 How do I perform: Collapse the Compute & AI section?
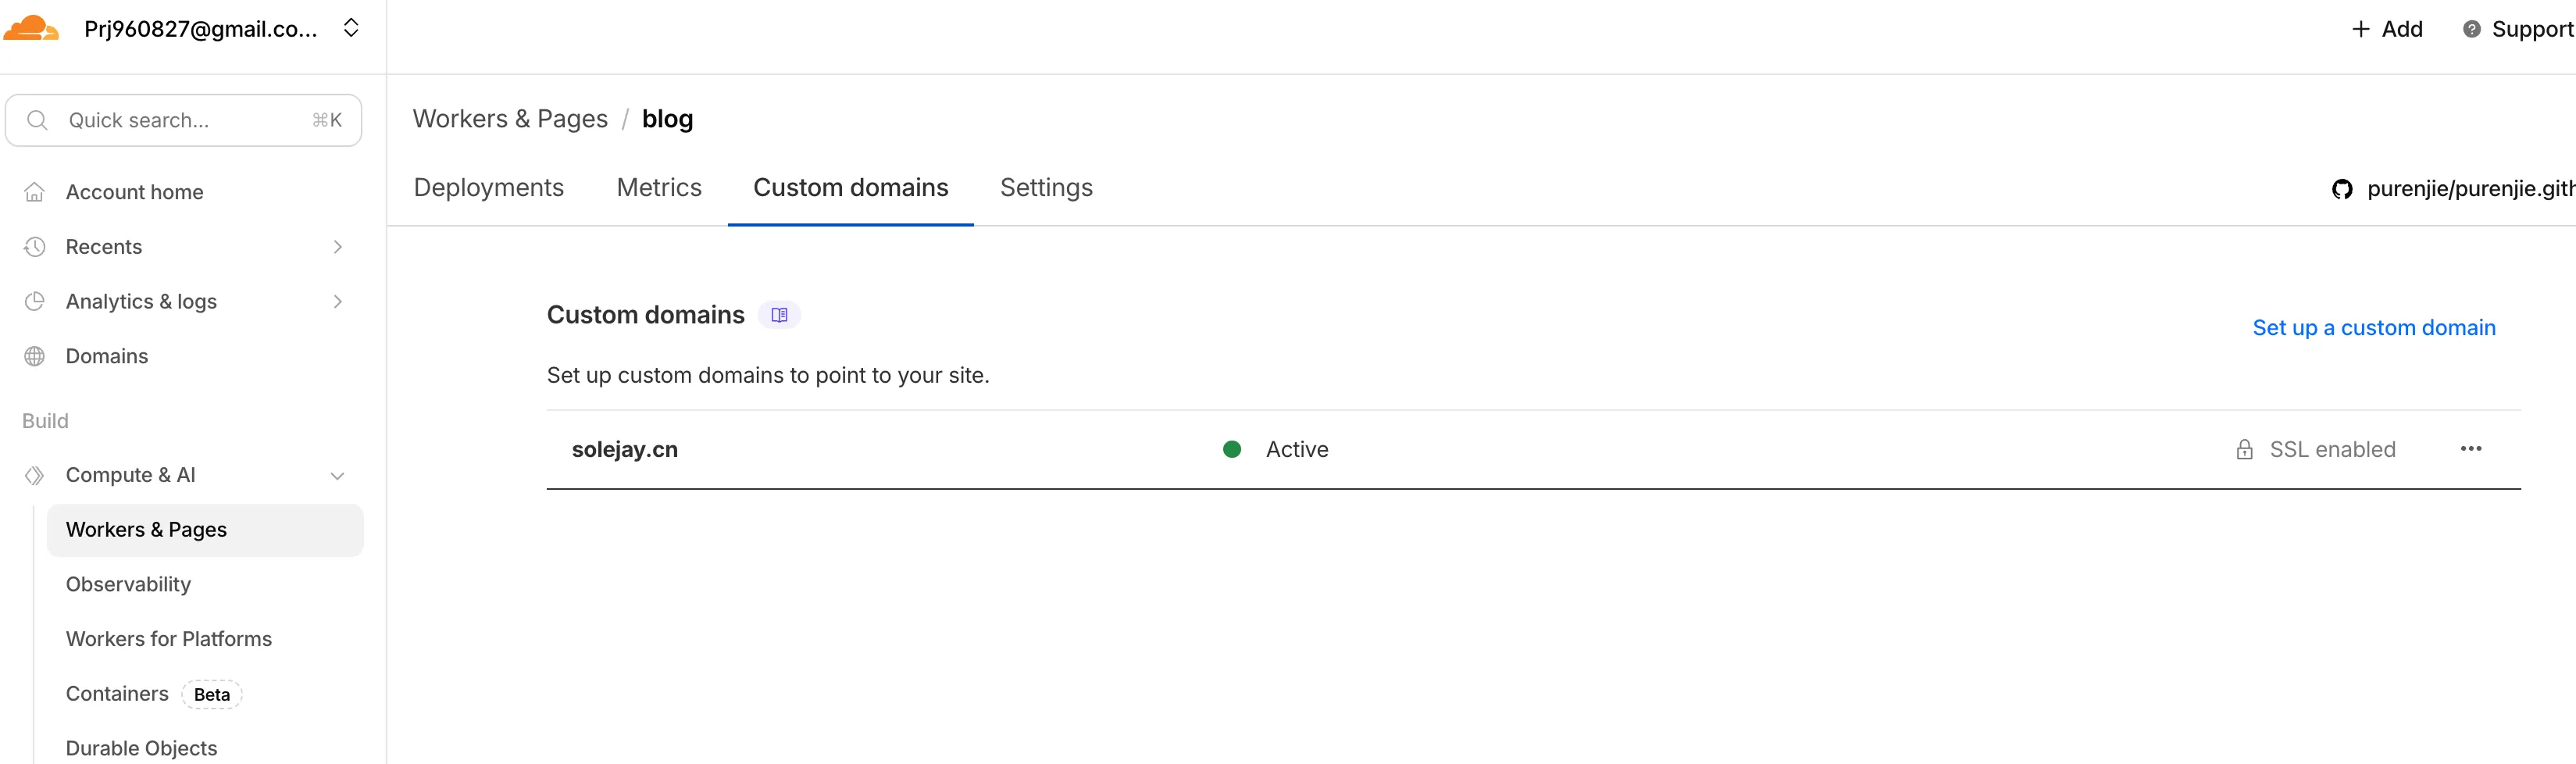tap(338, 476)
